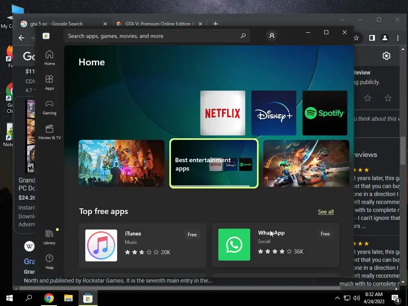
Task: Open Windows taskbar search
Action: click(29, 298)
